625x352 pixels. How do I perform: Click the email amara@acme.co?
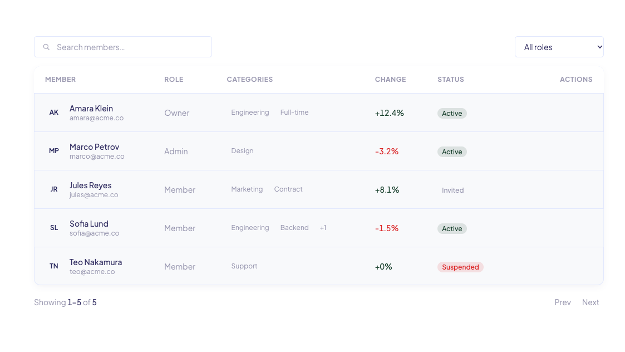point(96,118)
